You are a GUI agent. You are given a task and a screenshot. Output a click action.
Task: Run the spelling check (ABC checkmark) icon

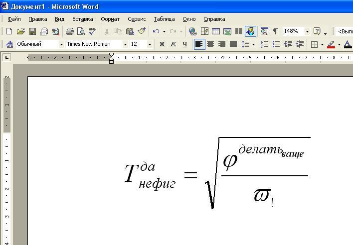pos(92,31)
